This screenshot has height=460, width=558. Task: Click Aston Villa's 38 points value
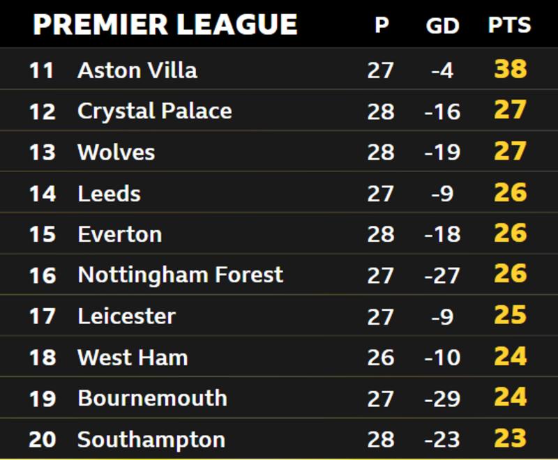(511, 69)
